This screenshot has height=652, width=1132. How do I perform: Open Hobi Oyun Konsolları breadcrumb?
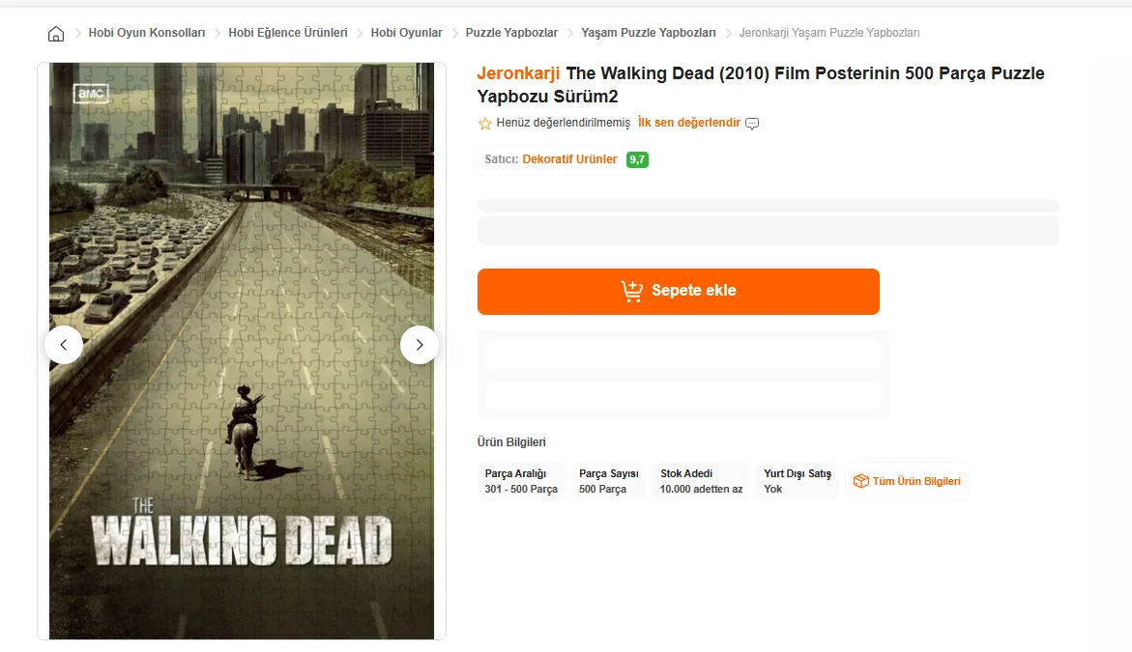[x=147, y=33]
